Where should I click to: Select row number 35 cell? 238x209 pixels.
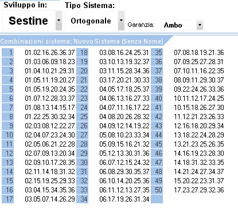(x=157, y=52)
